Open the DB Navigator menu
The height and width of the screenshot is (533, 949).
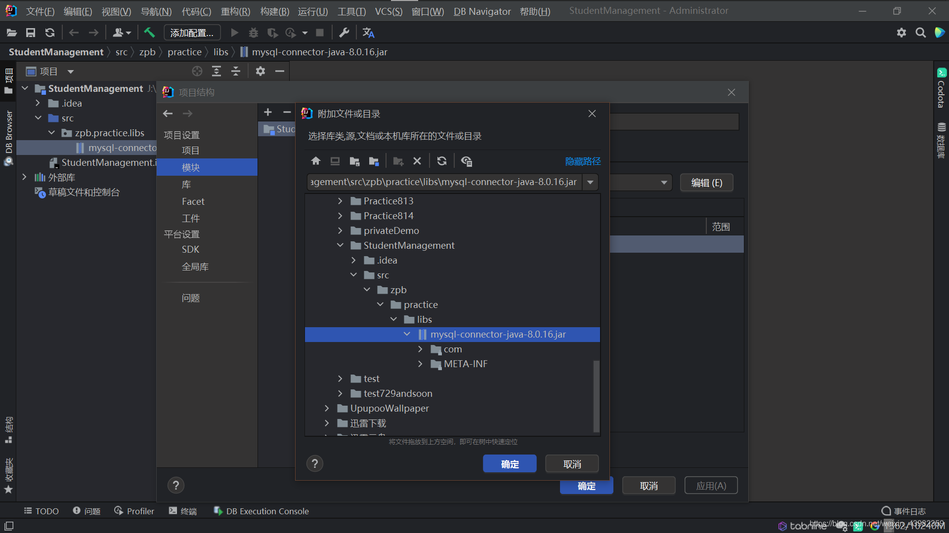[x=482, y=11]
